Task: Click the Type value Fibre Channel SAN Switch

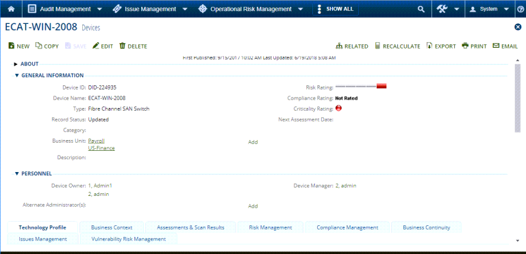Action: [118, 109]
